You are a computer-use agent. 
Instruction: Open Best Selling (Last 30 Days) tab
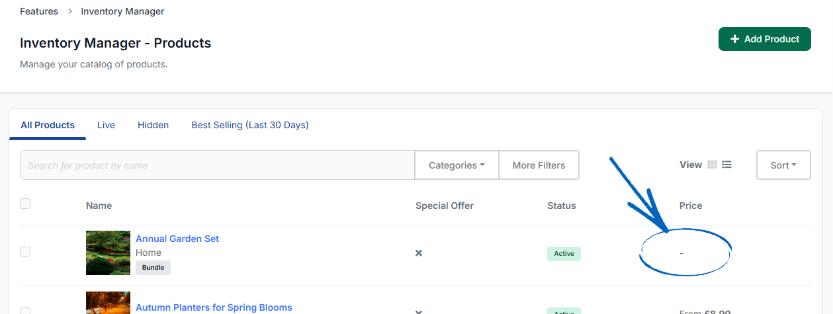point(250,125)
